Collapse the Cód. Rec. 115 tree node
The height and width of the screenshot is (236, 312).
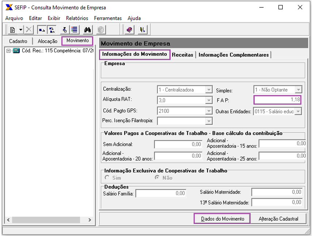pyautogui.click(x=8, y=51)
